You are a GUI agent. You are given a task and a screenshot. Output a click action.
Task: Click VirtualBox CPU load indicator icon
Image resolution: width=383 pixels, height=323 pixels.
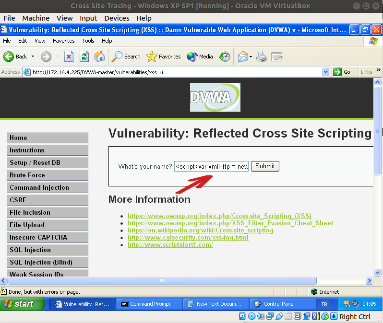point(316,316)
